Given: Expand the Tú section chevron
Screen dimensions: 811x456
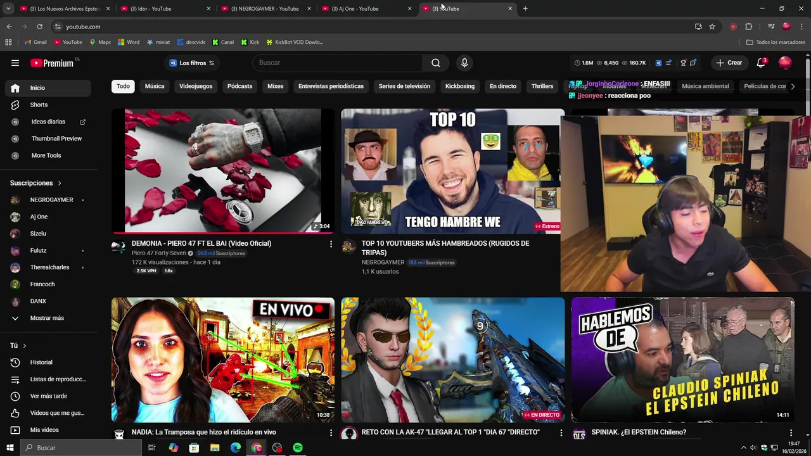Looking at the screenshot, I should pos(25,346).
